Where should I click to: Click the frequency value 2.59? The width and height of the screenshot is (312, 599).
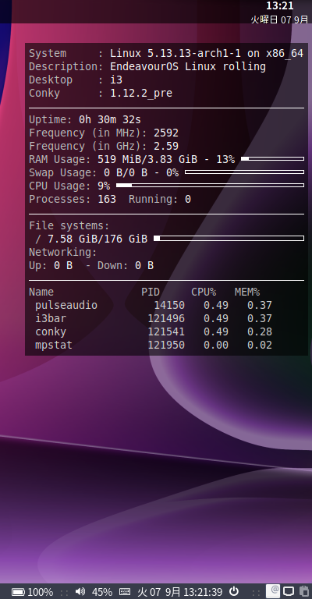tap(166, 147)
